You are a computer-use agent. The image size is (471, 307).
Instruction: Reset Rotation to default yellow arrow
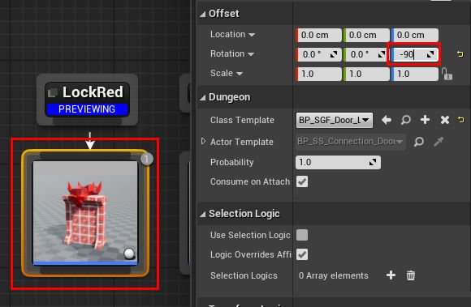click(x=460, y=54)
